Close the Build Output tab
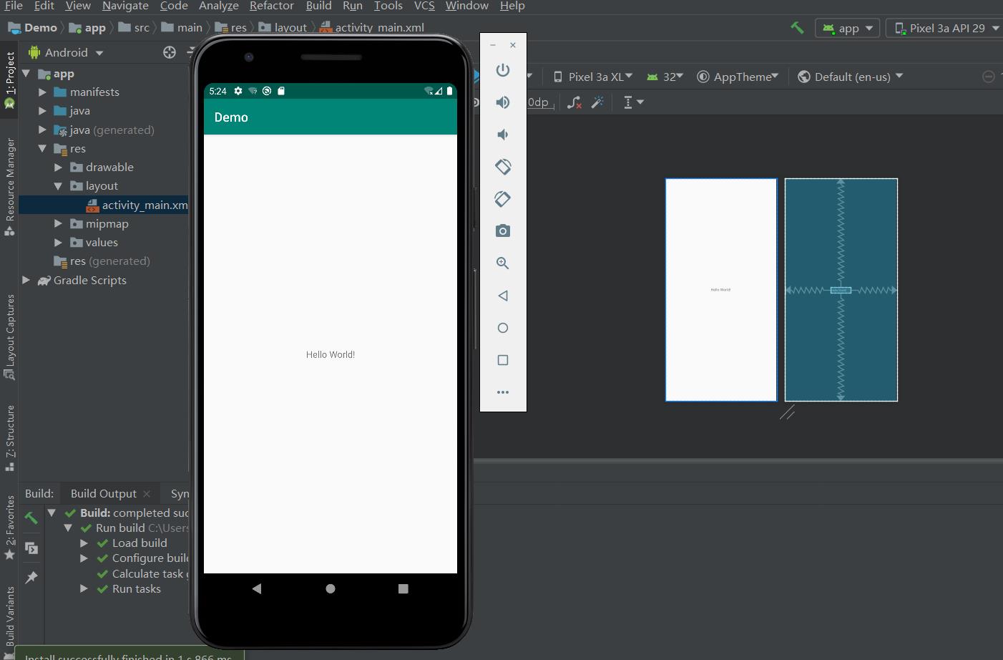The height and width of the screenshot is (660, 1003). tap(147, 494)
